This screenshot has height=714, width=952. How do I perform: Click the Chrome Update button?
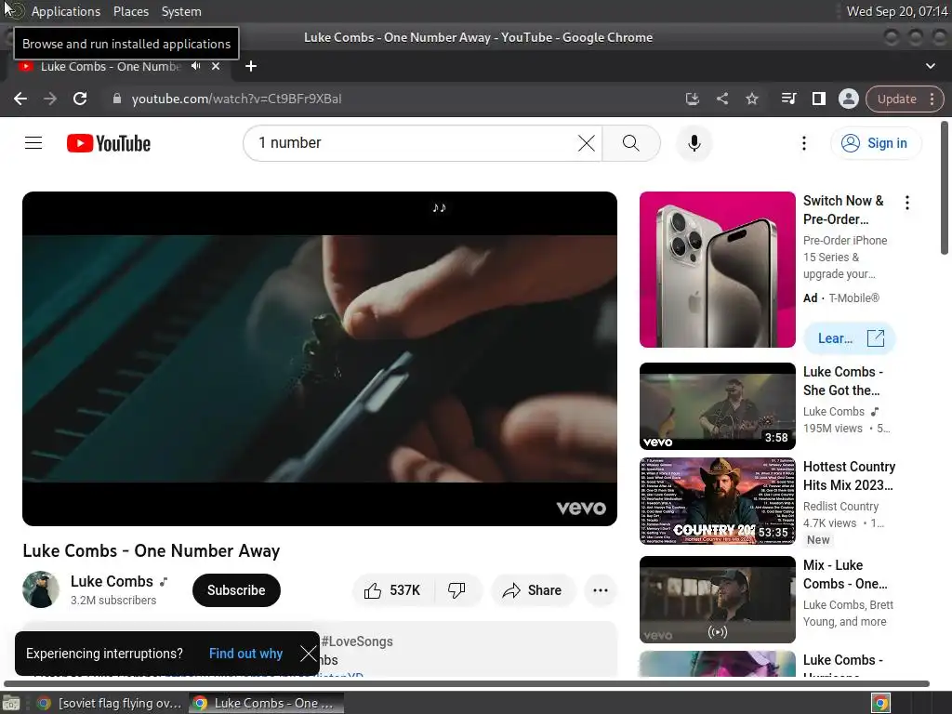[x=897, y=99]
